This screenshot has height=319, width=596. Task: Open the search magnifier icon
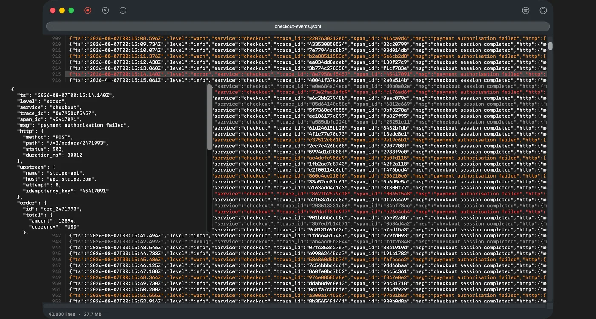543,10
